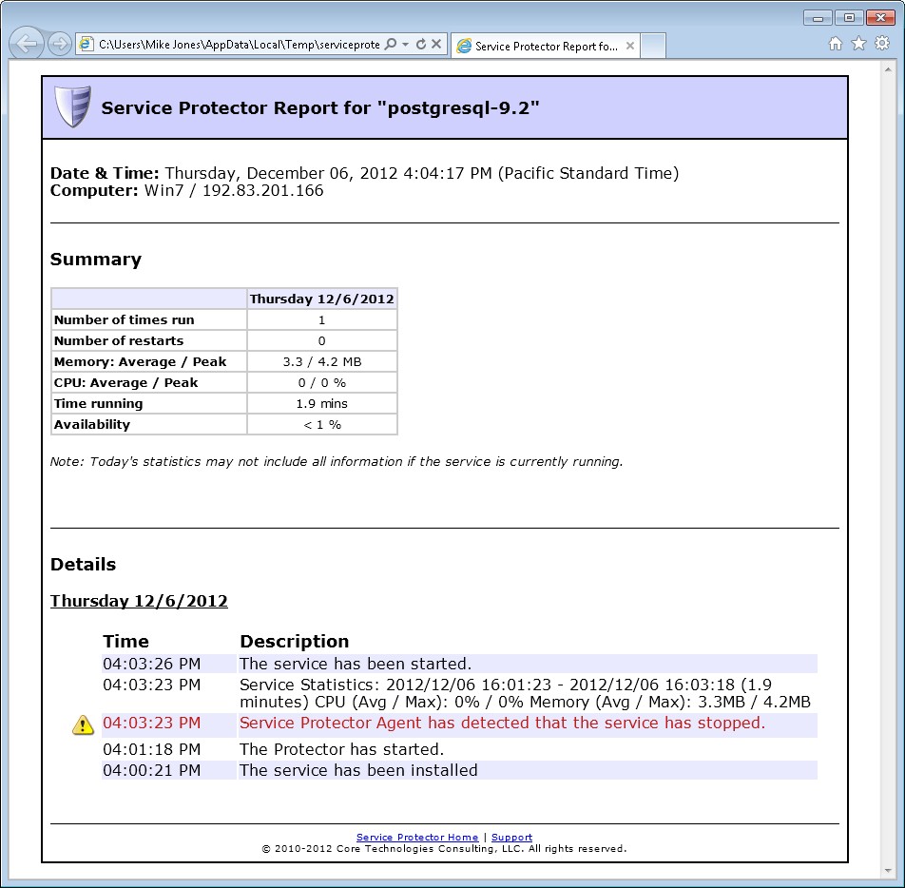Stop loading with the address bar X icon
This screenshot has width=905, height=888.
pos(437,44)
